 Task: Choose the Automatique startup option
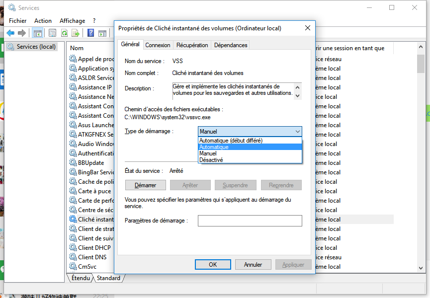pos(250,147)
